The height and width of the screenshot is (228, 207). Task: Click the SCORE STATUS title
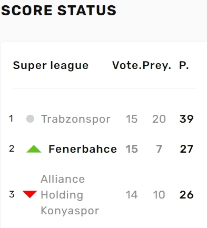pos(58,11)
